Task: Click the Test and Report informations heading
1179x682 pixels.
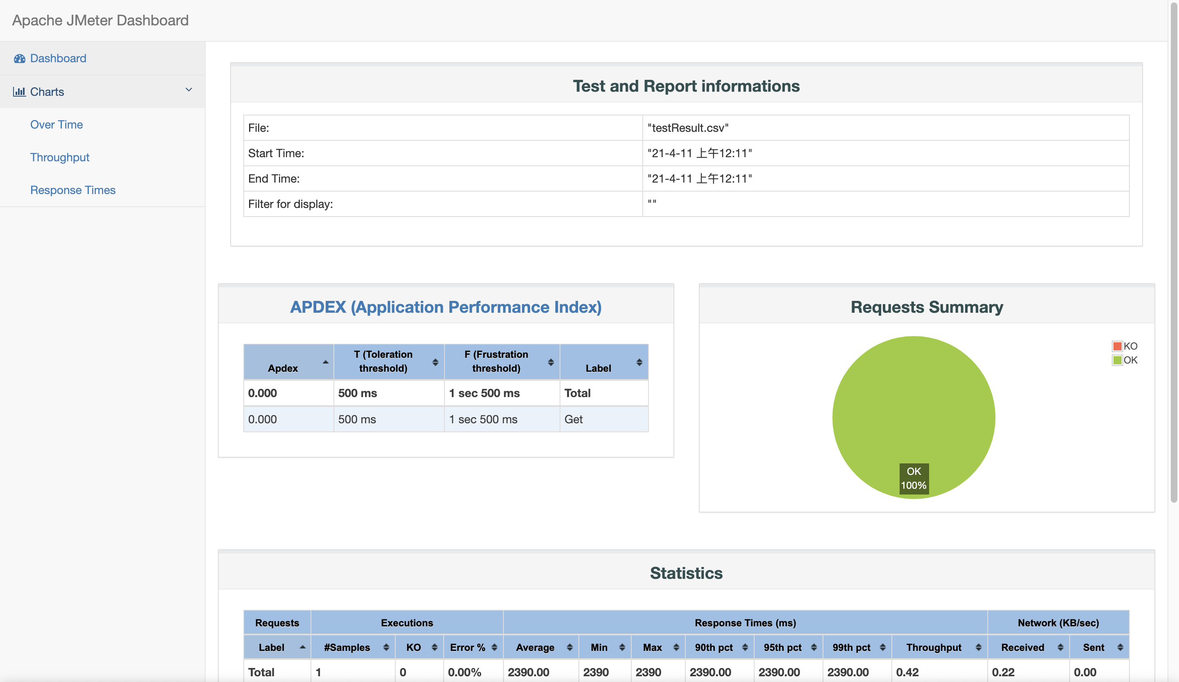Action: pos(686,86)
